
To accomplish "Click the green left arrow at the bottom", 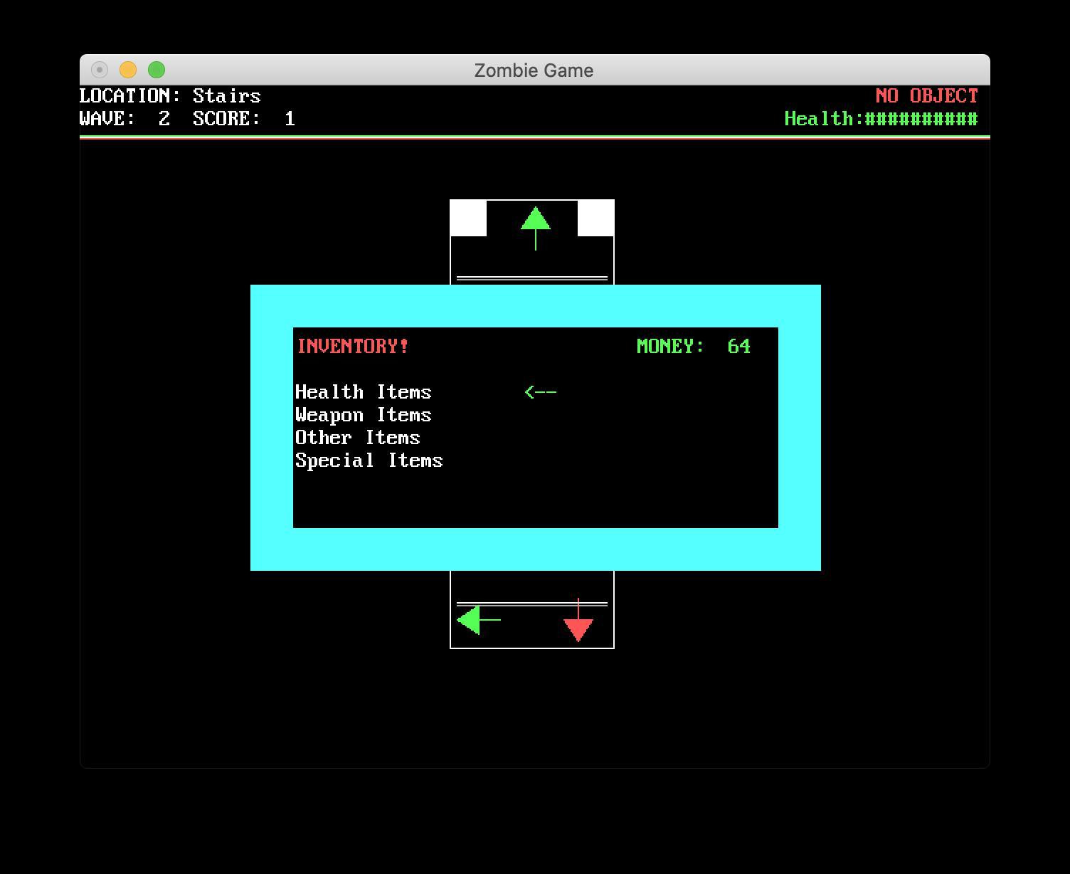I will pos(479,620).
